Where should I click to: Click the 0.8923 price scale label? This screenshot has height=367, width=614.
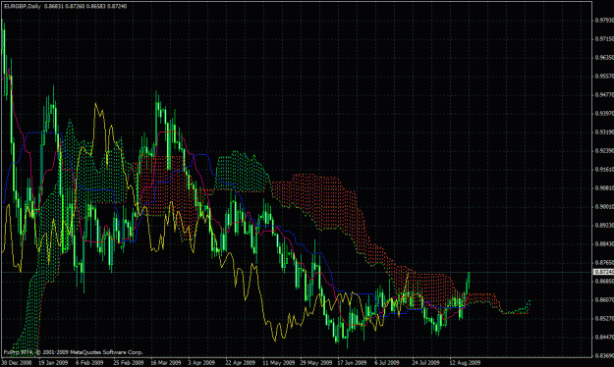click(604, 226)
